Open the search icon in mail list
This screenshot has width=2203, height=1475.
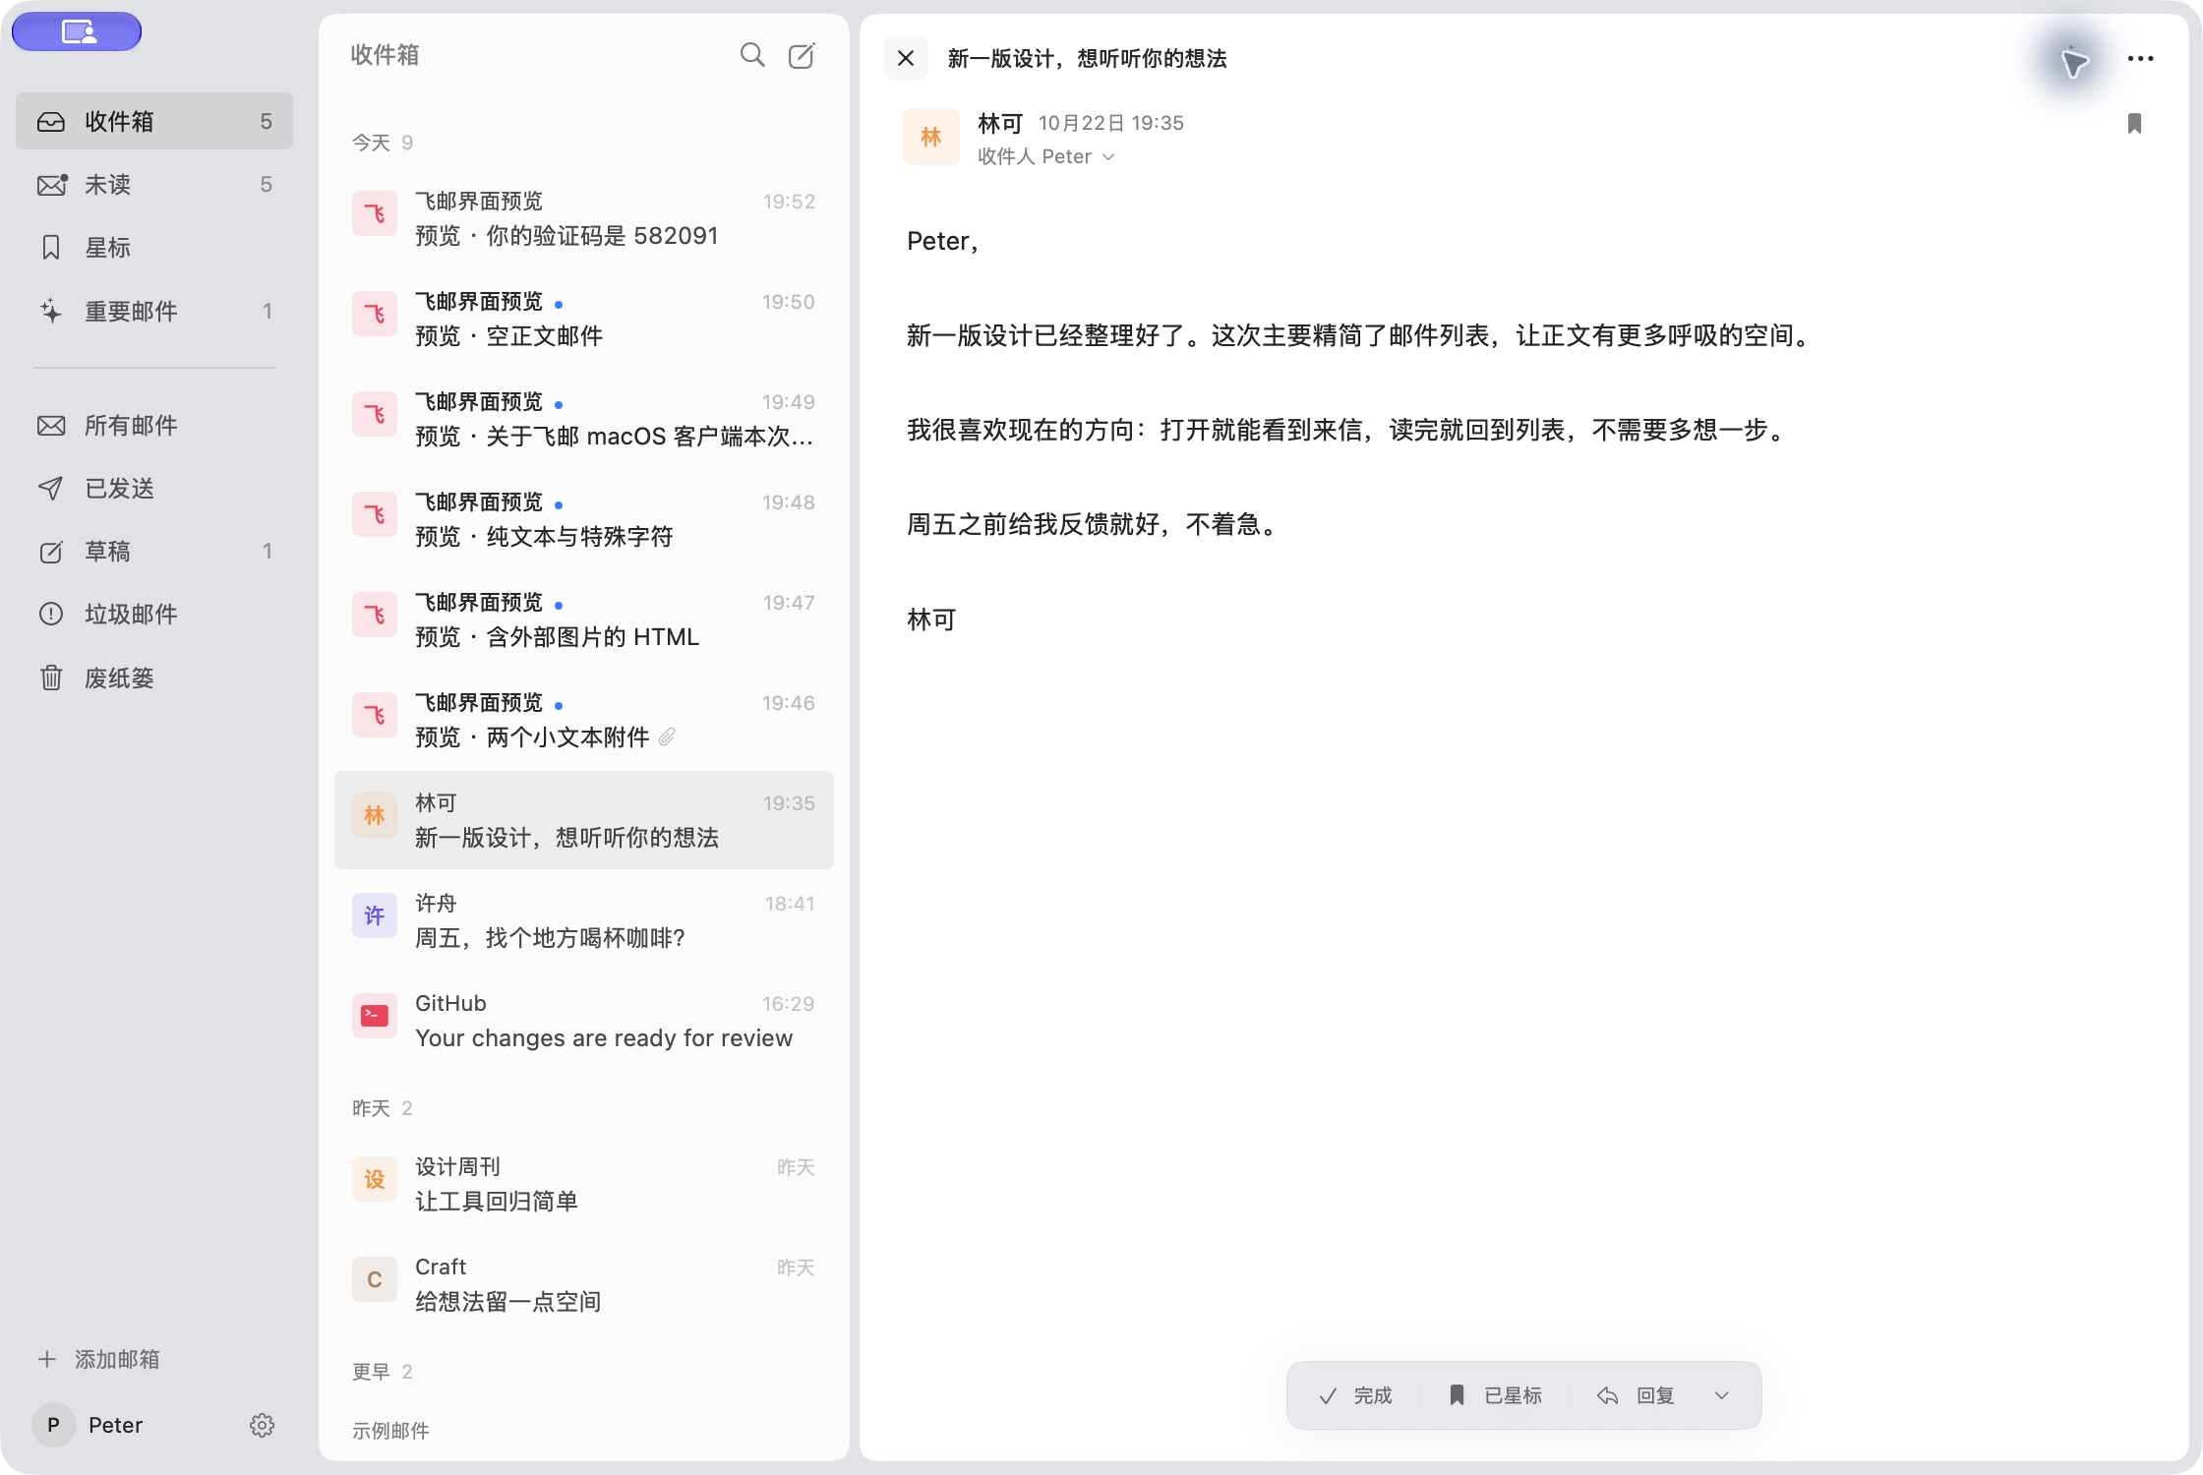752,55
